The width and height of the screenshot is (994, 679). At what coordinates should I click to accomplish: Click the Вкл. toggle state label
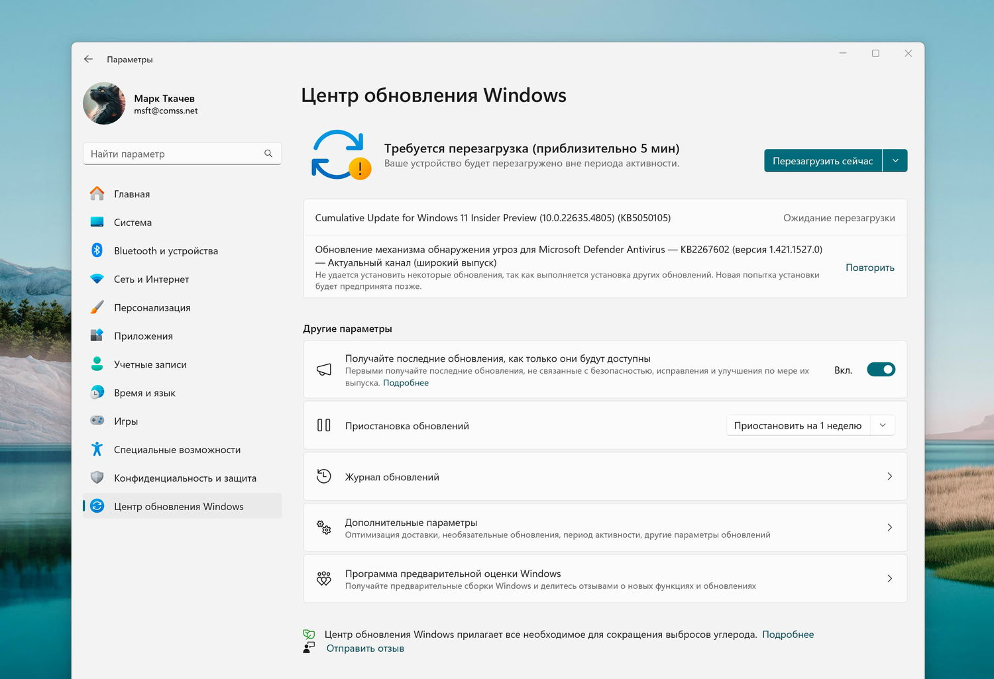click(843, 370)
